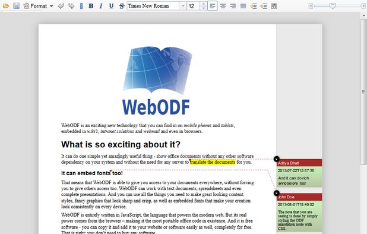
Task: Delete John Doe's annotation with X
Action: 276,193
